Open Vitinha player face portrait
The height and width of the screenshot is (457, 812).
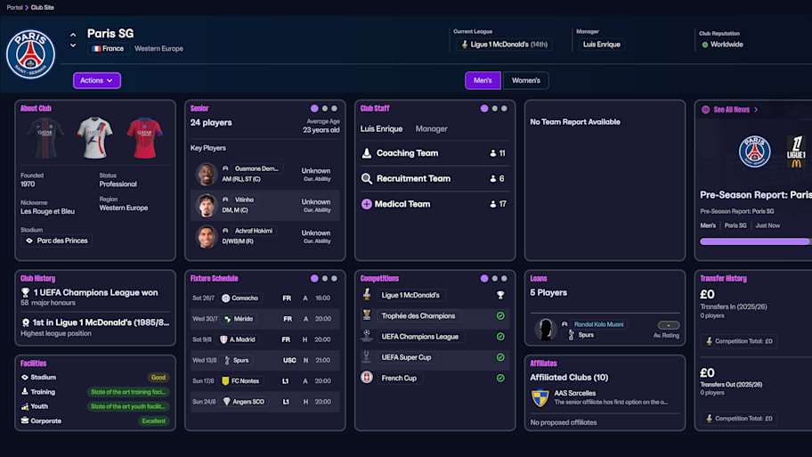pyautogui.click(x=206, y=205)
